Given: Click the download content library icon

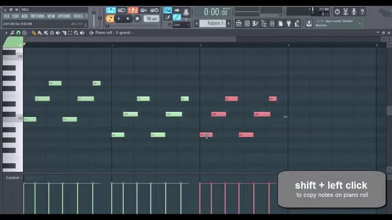Looking at the screenshot, I should pyautogui.click(x=309, y=23).
